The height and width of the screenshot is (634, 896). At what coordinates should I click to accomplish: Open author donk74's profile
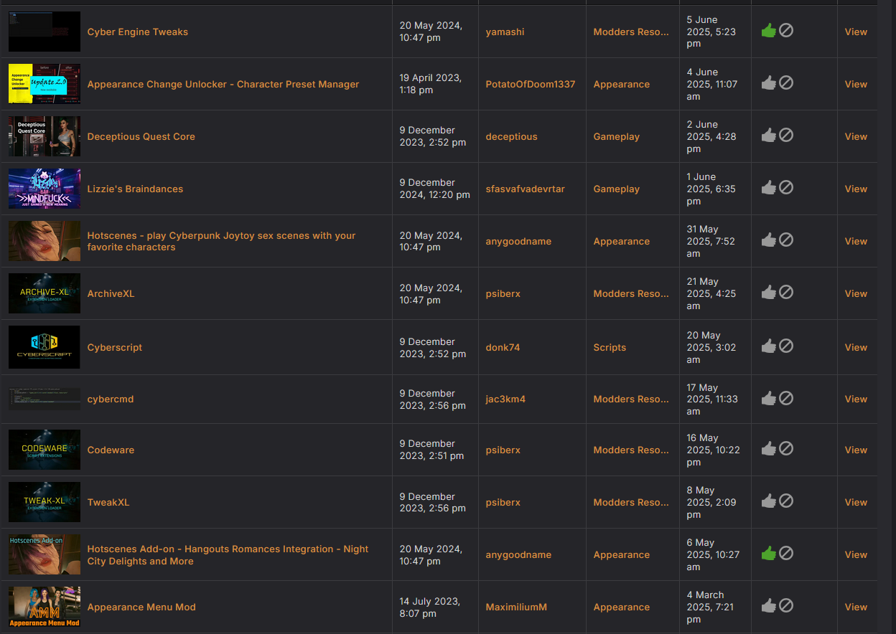[x=503, y=347]
